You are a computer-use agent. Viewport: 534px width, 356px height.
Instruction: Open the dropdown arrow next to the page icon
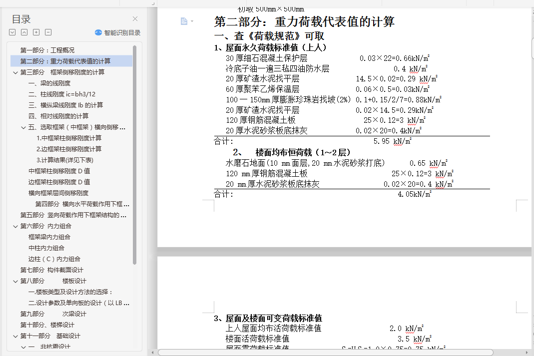[192, 21]
